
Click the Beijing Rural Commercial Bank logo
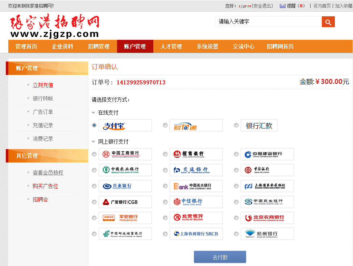tap(267, 218)
